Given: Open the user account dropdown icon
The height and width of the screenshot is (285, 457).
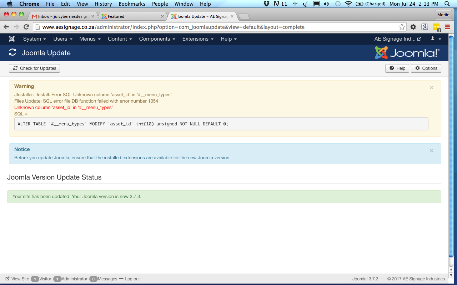Looking at the screenshot, I should [x=436, y=39].
